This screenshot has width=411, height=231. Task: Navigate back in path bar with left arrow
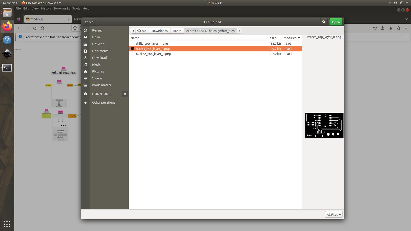pos(133,31)
